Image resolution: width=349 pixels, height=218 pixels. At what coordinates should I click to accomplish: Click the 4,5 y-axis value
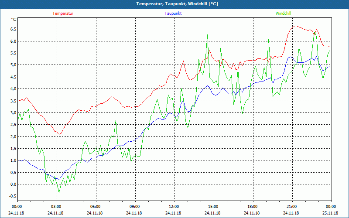14,77
